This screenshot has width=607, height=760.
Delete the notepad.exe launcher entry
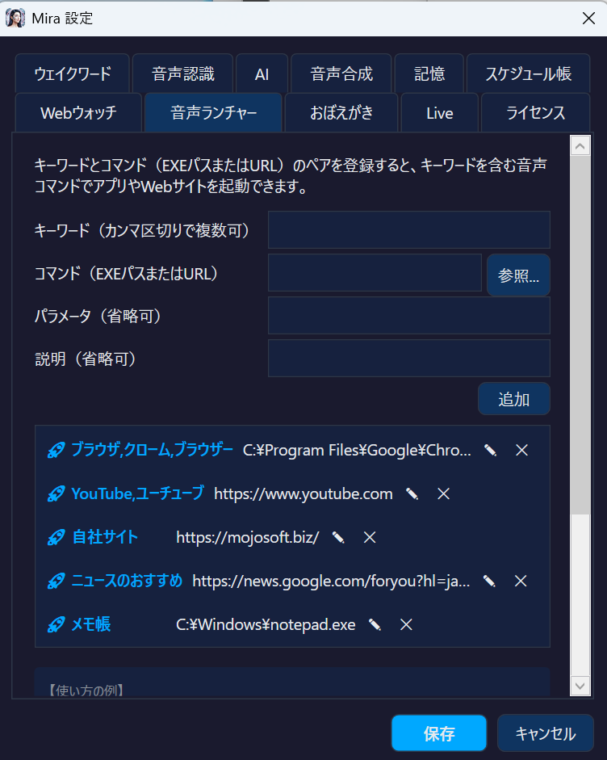(406, 625)
